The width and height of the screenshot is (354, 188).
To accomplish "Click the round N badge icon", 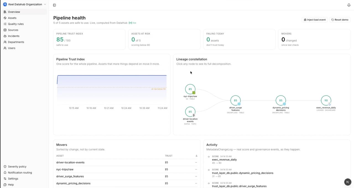I will (x=348, y=182).
